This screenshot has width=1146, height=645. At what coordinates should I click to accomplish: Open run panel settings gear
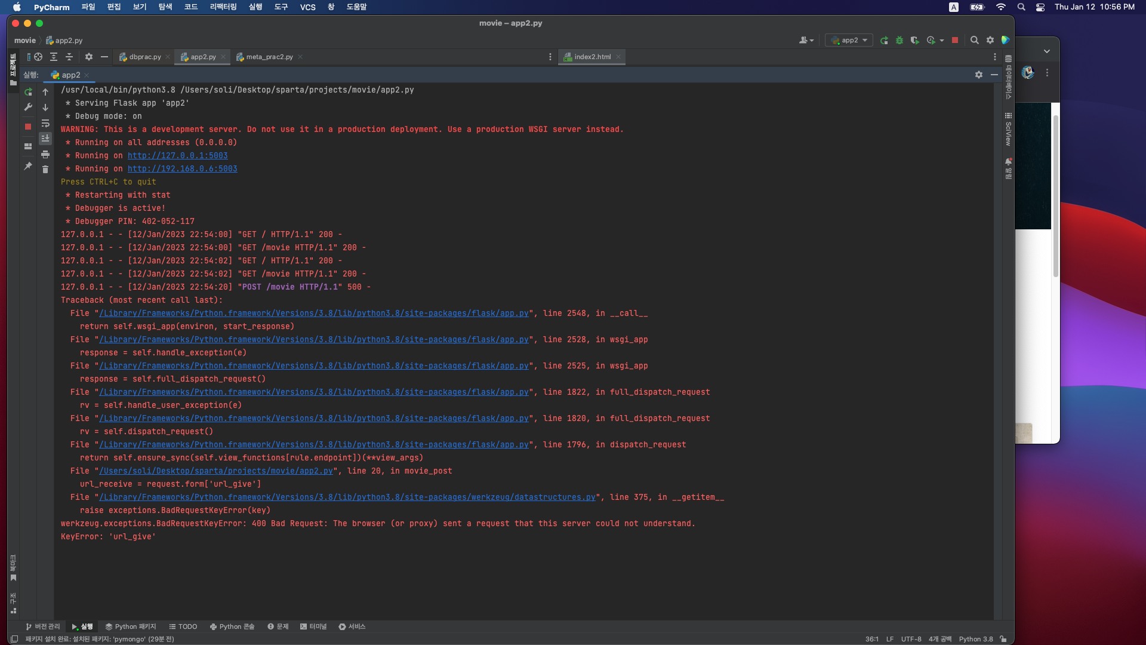click(x=979, y=75)
